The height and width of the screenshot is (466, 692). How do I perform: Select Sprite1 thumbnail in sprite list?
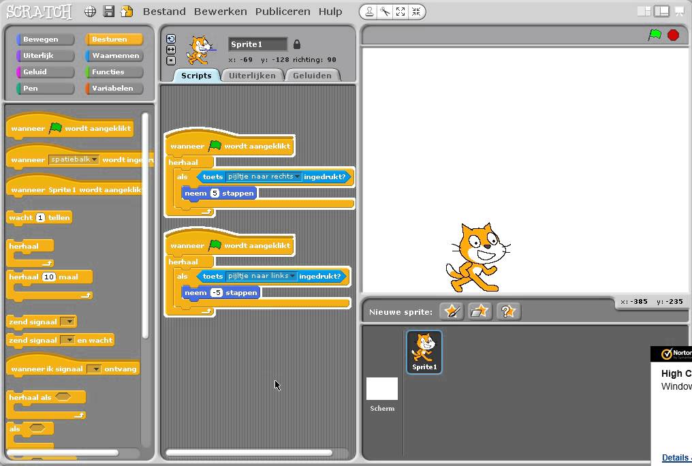(x=424, y=352)
